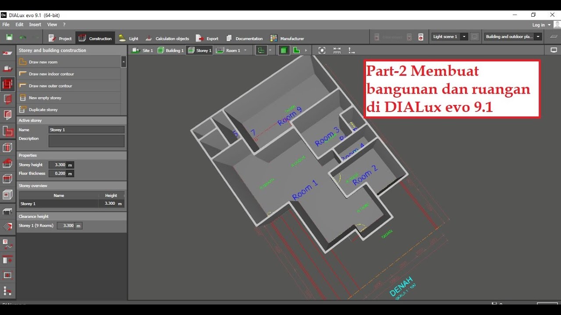Image resolution: width=561 pixels, height=315 pixels.
Task: Click Draw new outer contour
Action: (69, 86)
